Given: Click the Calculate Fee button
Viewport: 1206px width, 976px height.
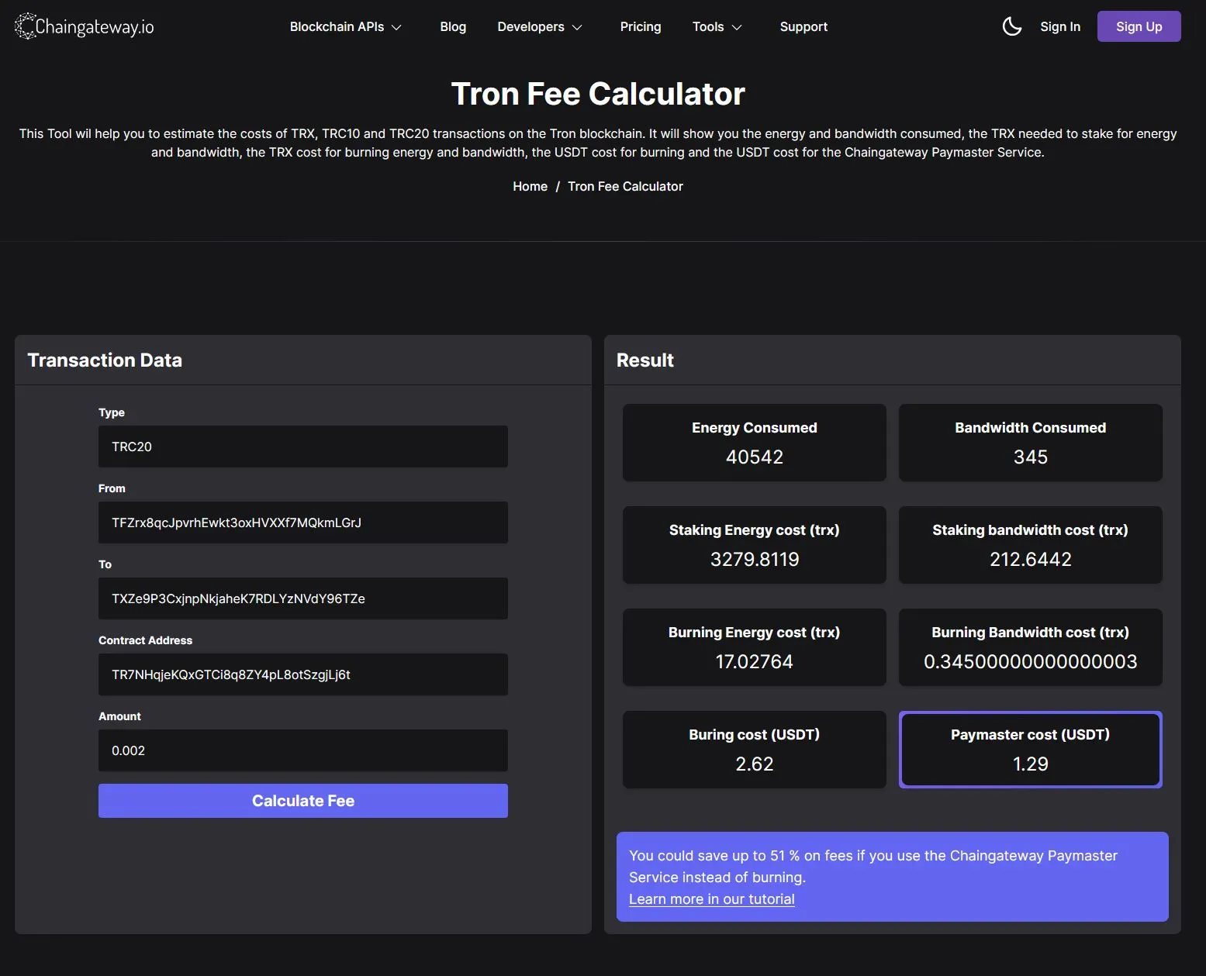Looking at the screenshot, I should 303,801.
